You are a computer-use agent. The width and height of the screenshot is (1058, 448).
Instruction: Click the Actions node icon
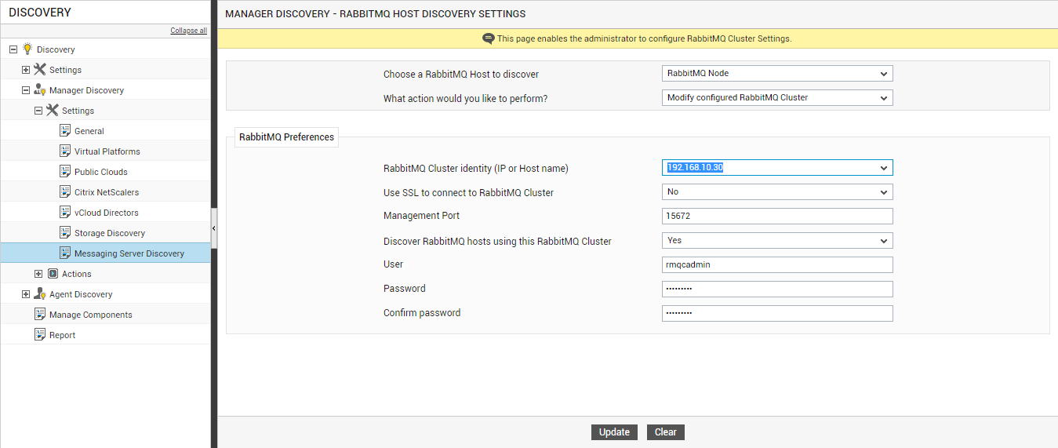click(53, 274)
